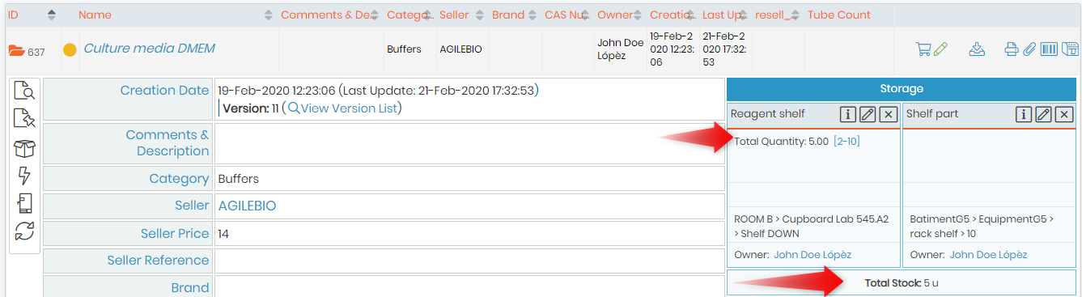
Task: Edit the Shelf part storage entry
Action: click(1043, 114)
